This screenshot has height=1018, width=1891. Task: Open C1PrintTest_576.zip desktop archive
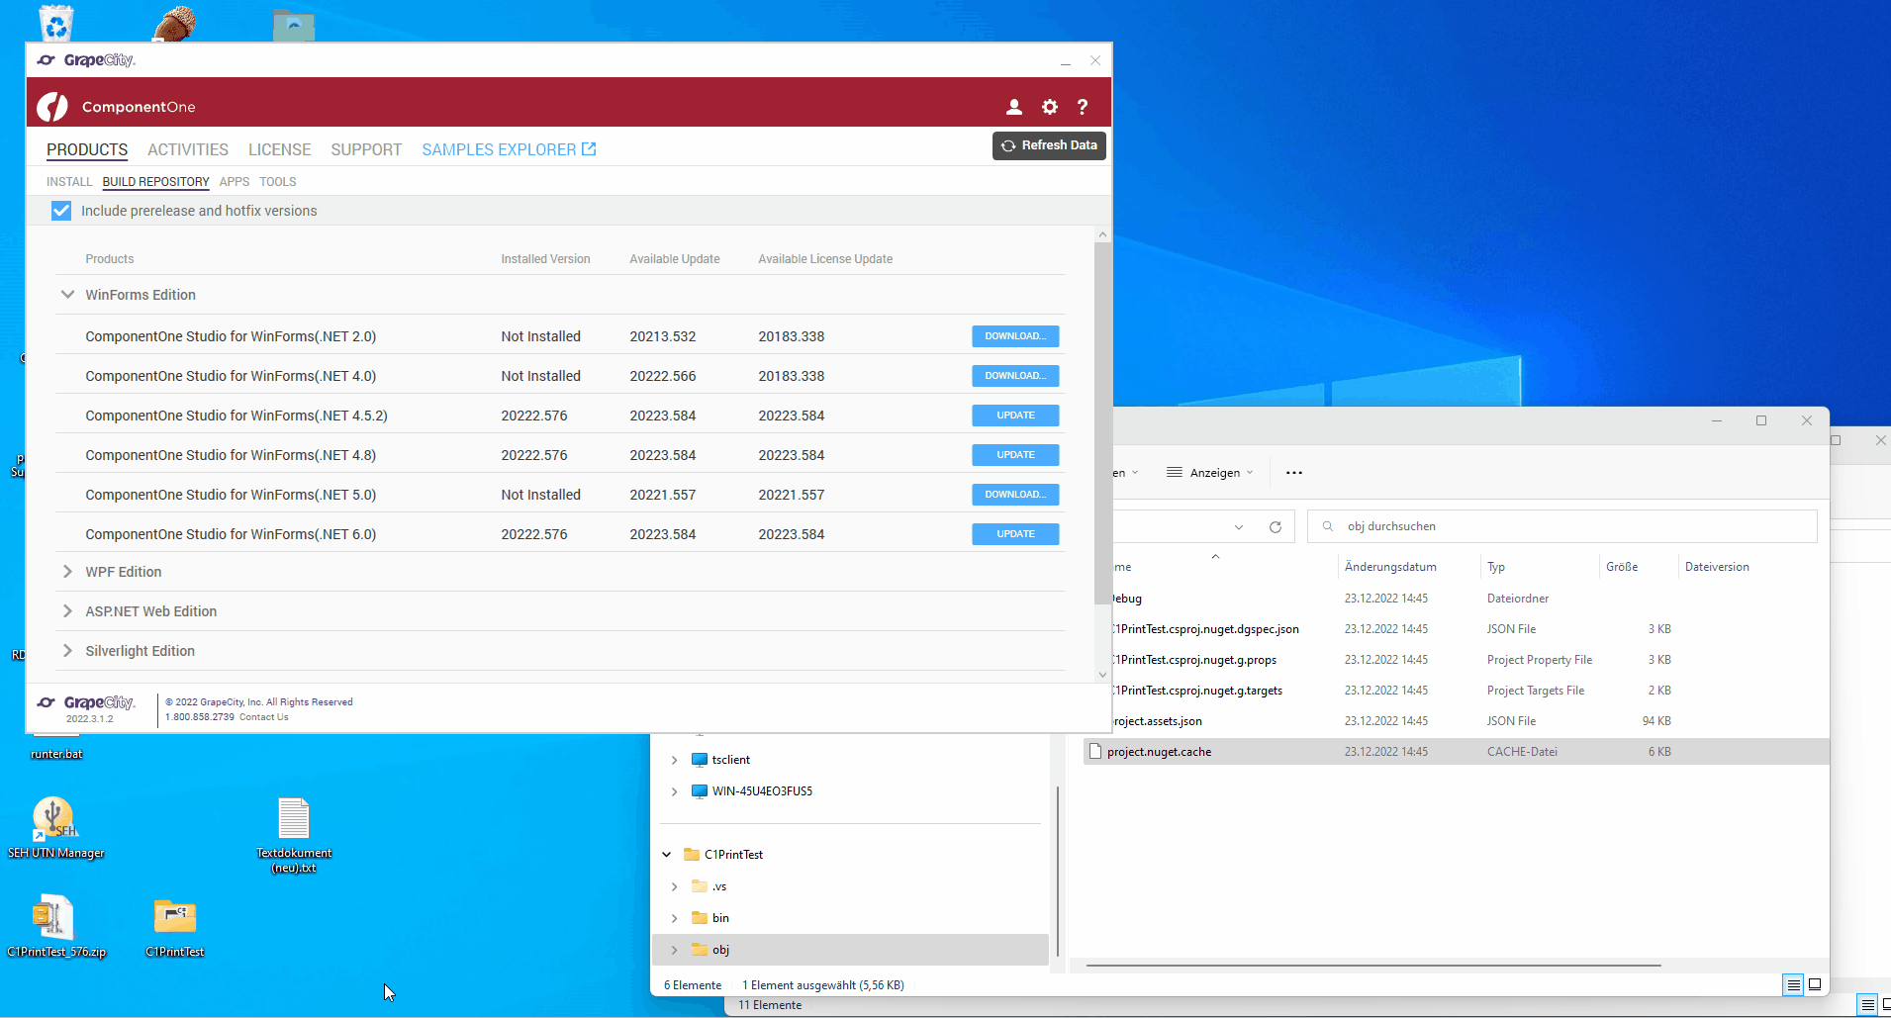pyautogui.click(x=55, y=926)
